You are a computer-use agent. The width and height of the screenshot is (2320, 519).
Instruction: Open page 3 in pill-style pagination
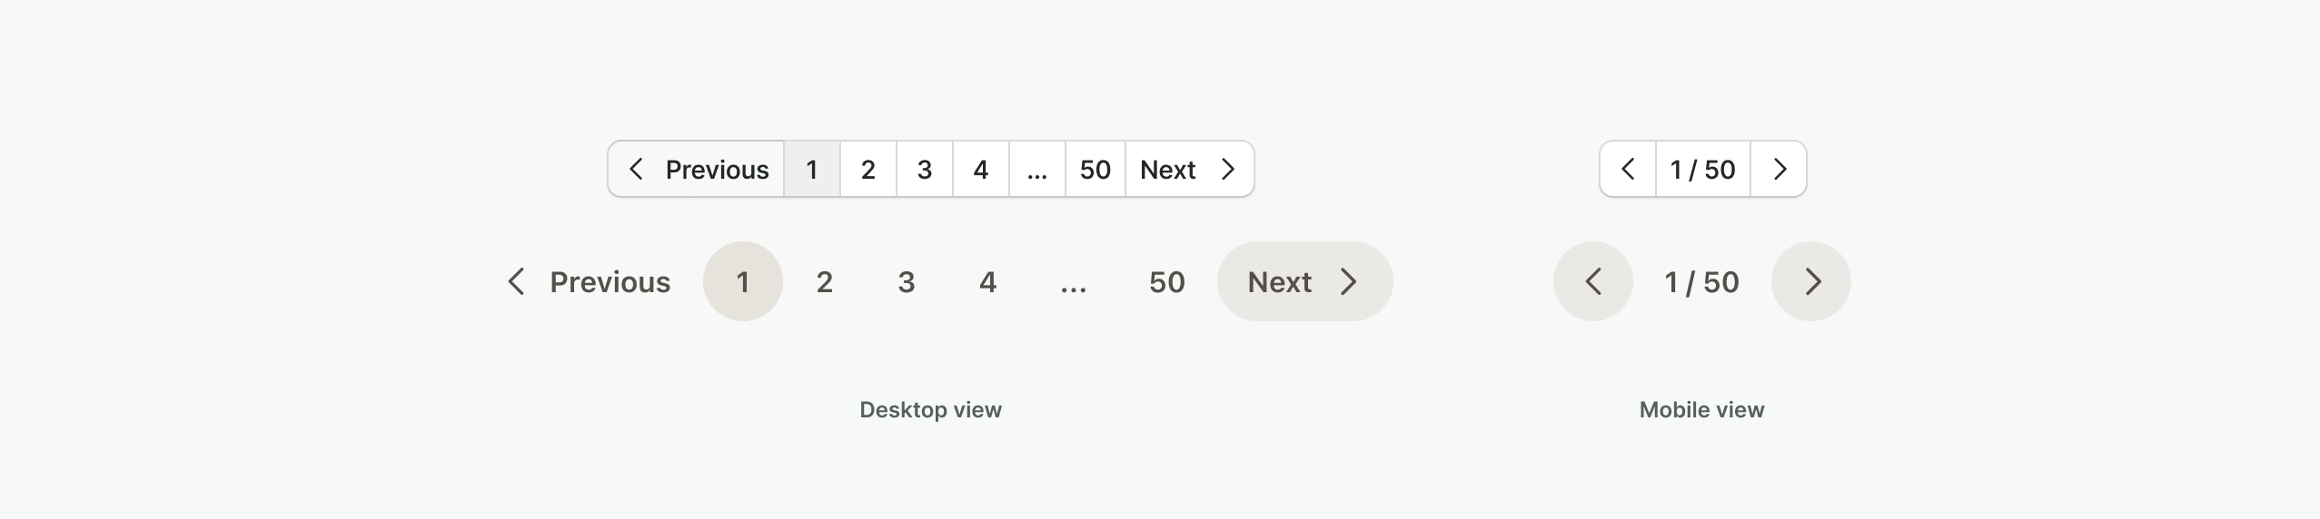[906, 281]
